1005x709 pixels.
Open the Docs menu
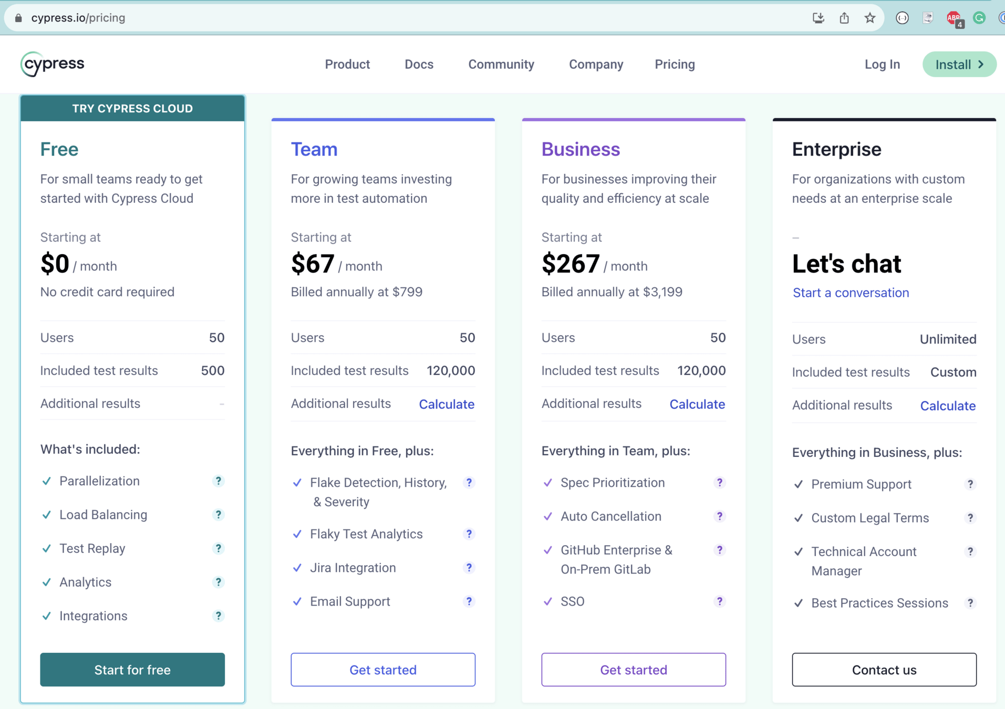tap(419, 64)
